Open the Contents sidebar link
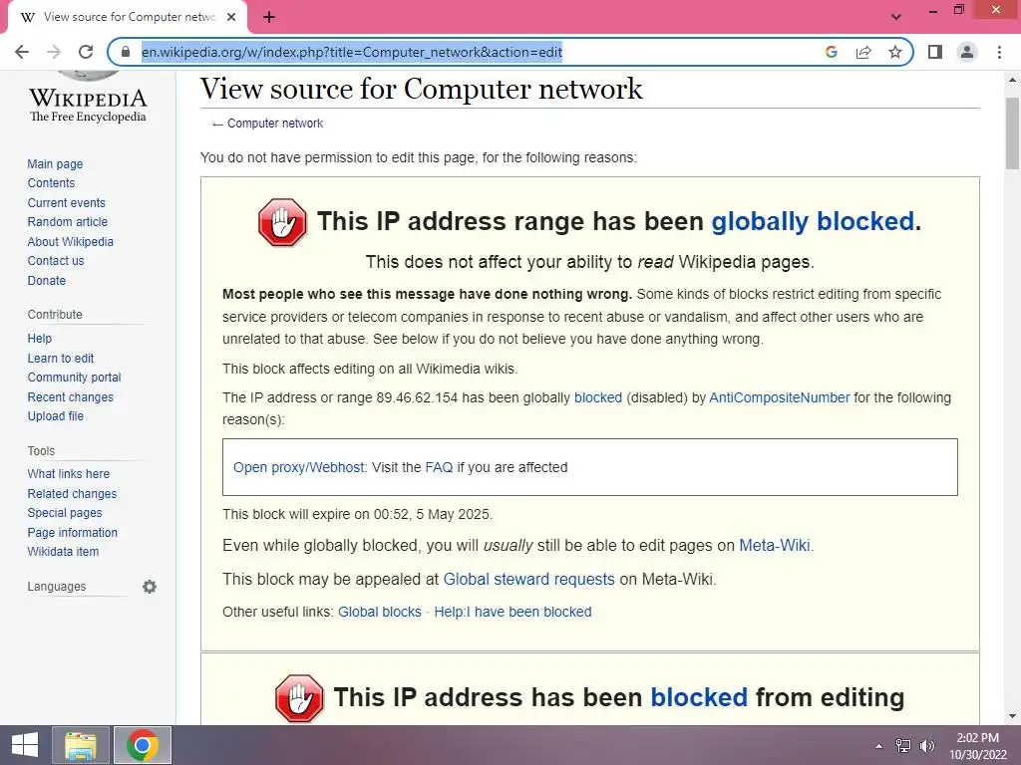Viewport: 1021px width, 765px height. pos(52,183)
